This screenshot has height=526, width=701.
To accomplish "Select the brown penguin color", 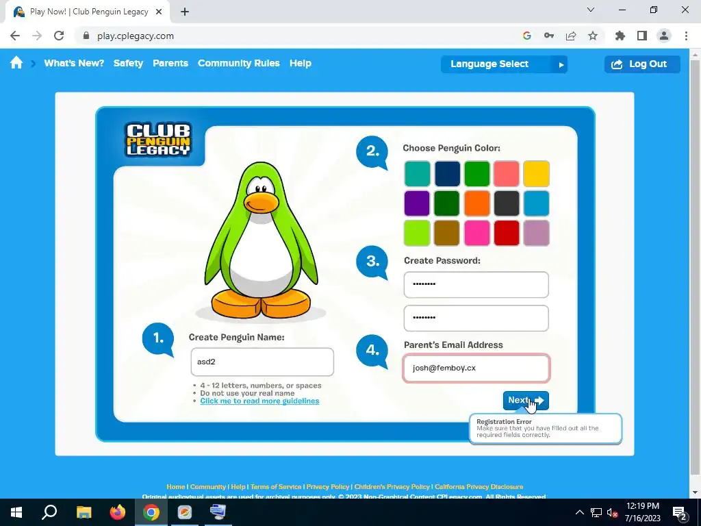I will 447,233.
